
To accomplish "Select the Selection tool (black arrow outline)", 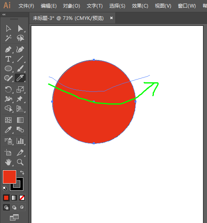I will [8, 29].
